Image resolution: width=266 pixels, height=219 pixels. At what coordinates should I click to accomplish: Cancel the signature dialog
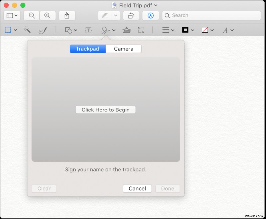tap(137, 188)
